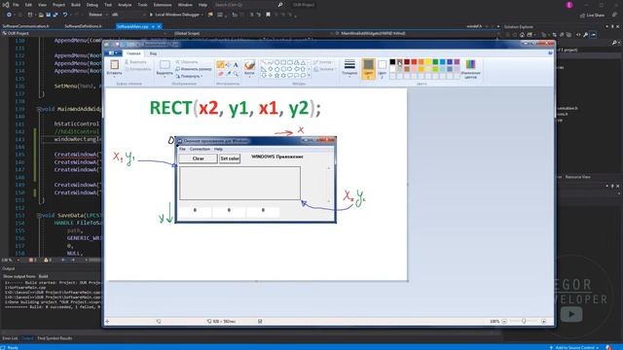Open Rotate dropdown in Paint ribbon
This screenshot has width=623, height=350.
[x=190, y=76]
